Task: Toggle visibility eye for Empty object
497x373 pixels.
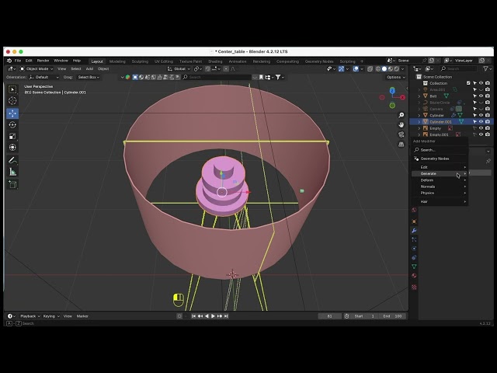Action: pos(481,128)
